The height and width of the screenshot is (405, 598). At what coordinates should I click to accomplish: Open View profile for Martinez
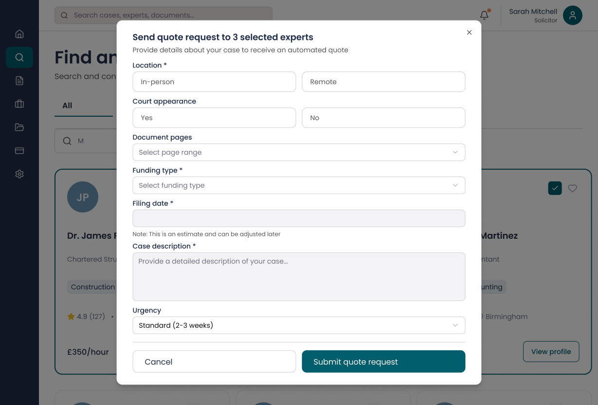click(551, 352)
